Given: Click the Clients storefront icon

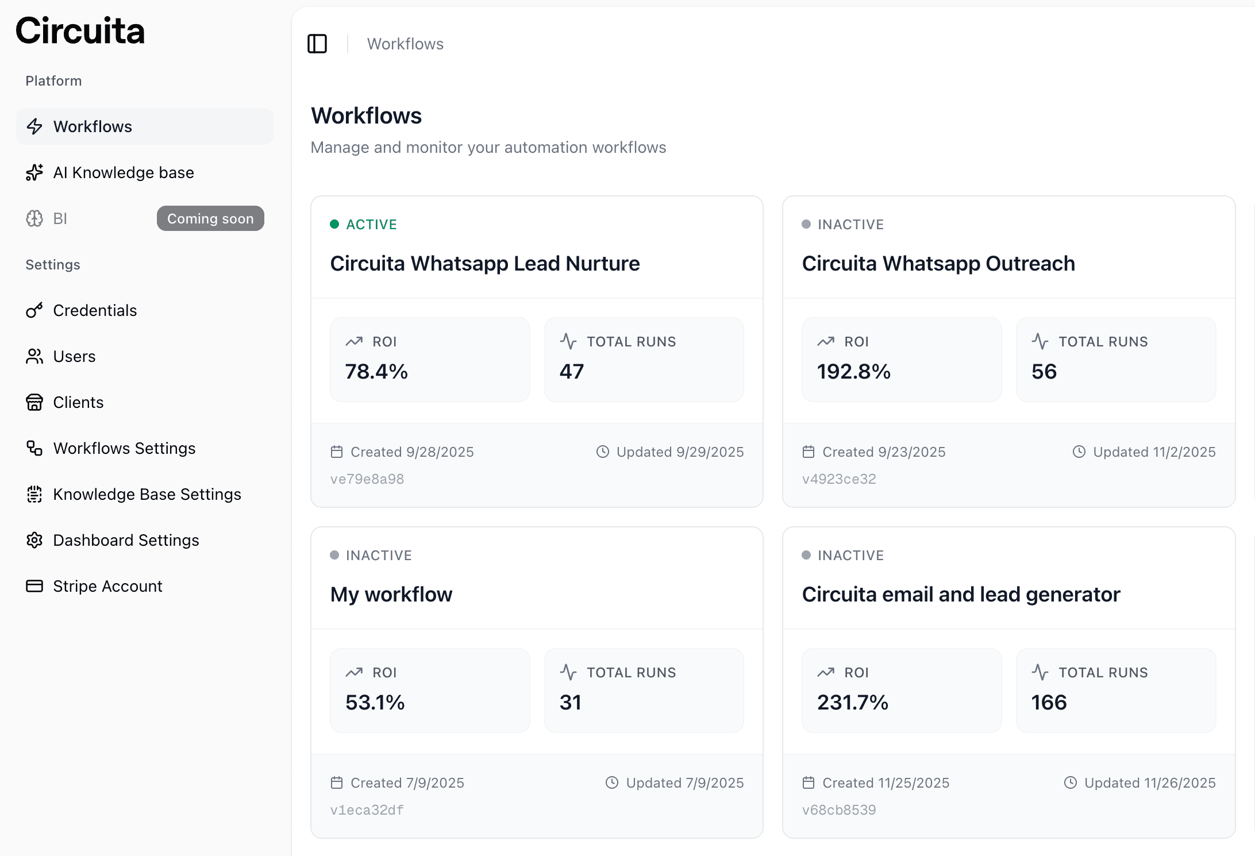Looking at the screenshot, I should (x=34, y=402).
